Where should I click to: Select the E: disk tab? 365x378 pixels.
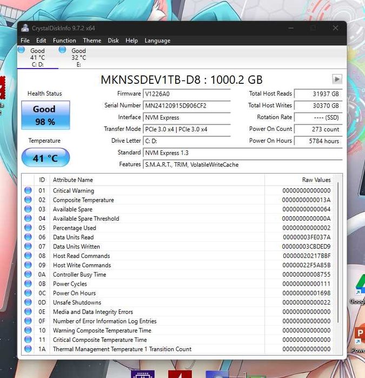click(x=78, y=57)
